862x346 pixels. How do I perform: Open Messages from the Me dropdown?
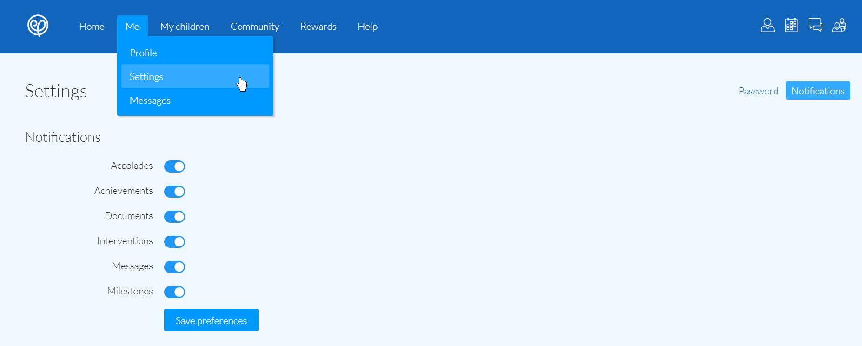click(x=150, y=100)
